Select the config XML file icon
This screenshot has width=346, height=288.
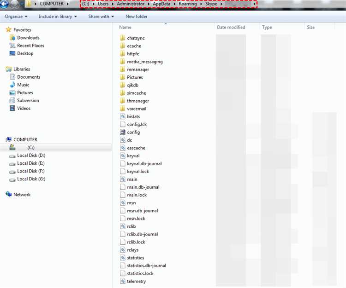pyautogui.click(x=123, y=132)
